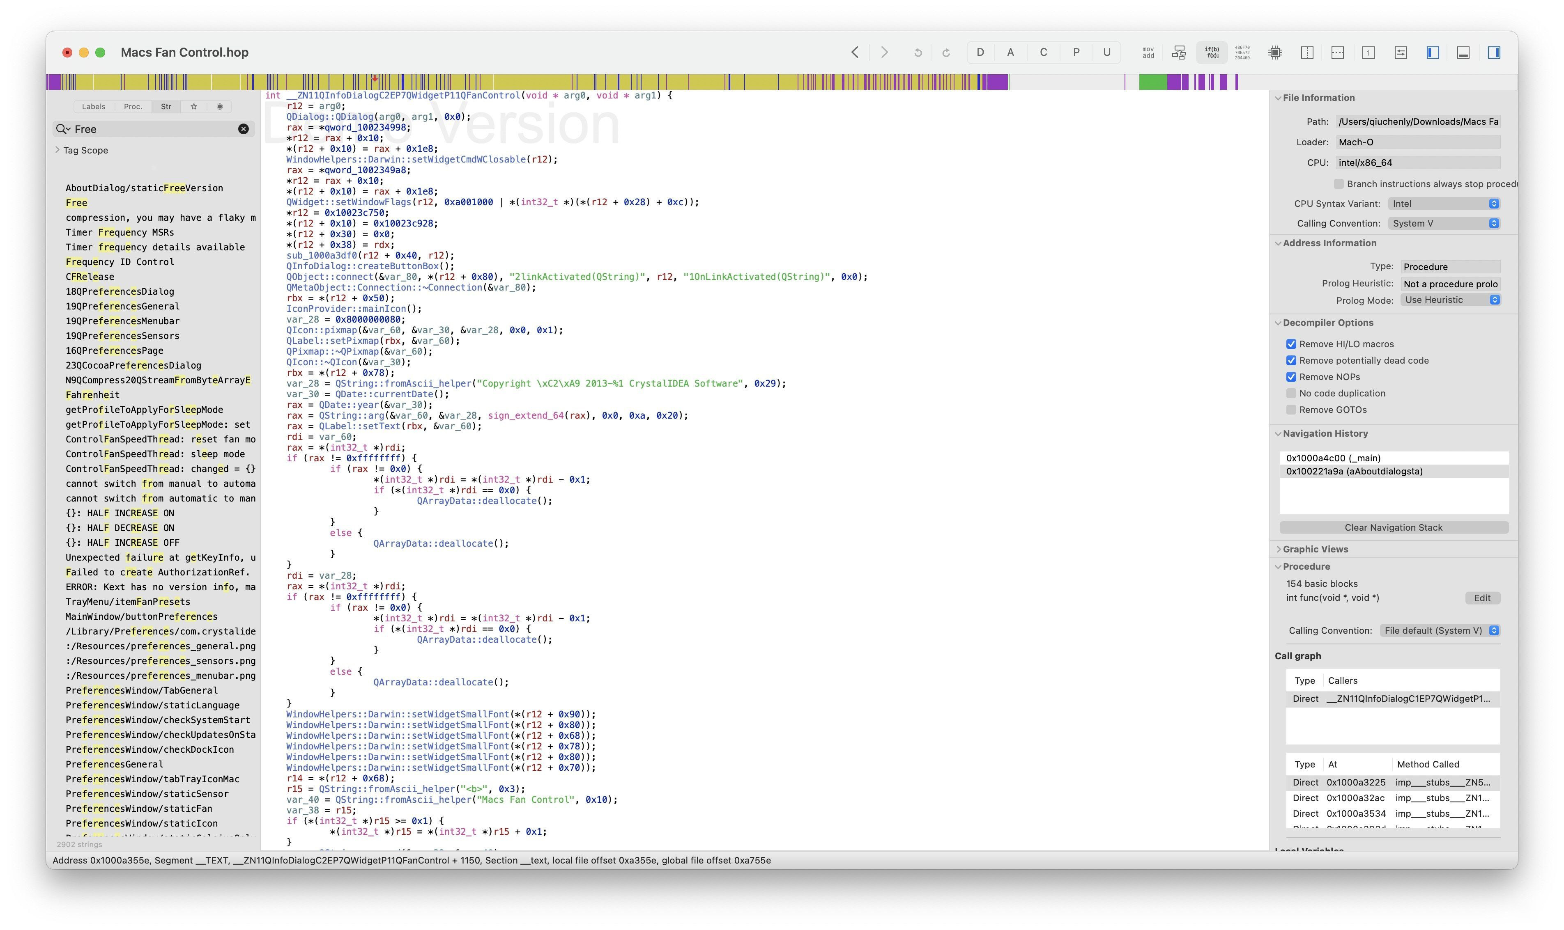Select the 'Fahrenheit' string entry
1564x930 pixels.
coord(92,395)
